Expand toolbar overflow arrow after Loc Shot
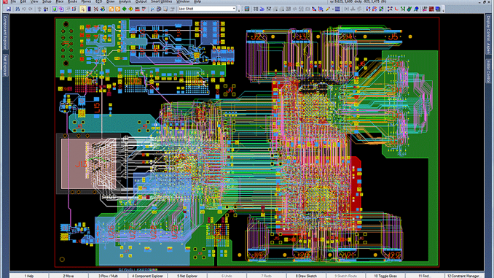This screenshot has height=278, width=494. 239,10
